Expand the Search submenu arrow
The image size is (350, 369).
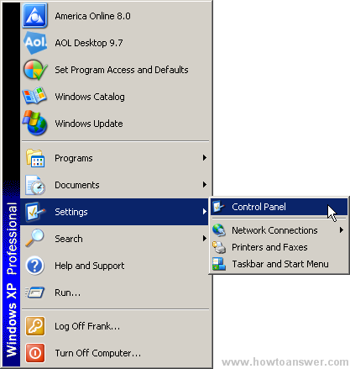point(205,239)
